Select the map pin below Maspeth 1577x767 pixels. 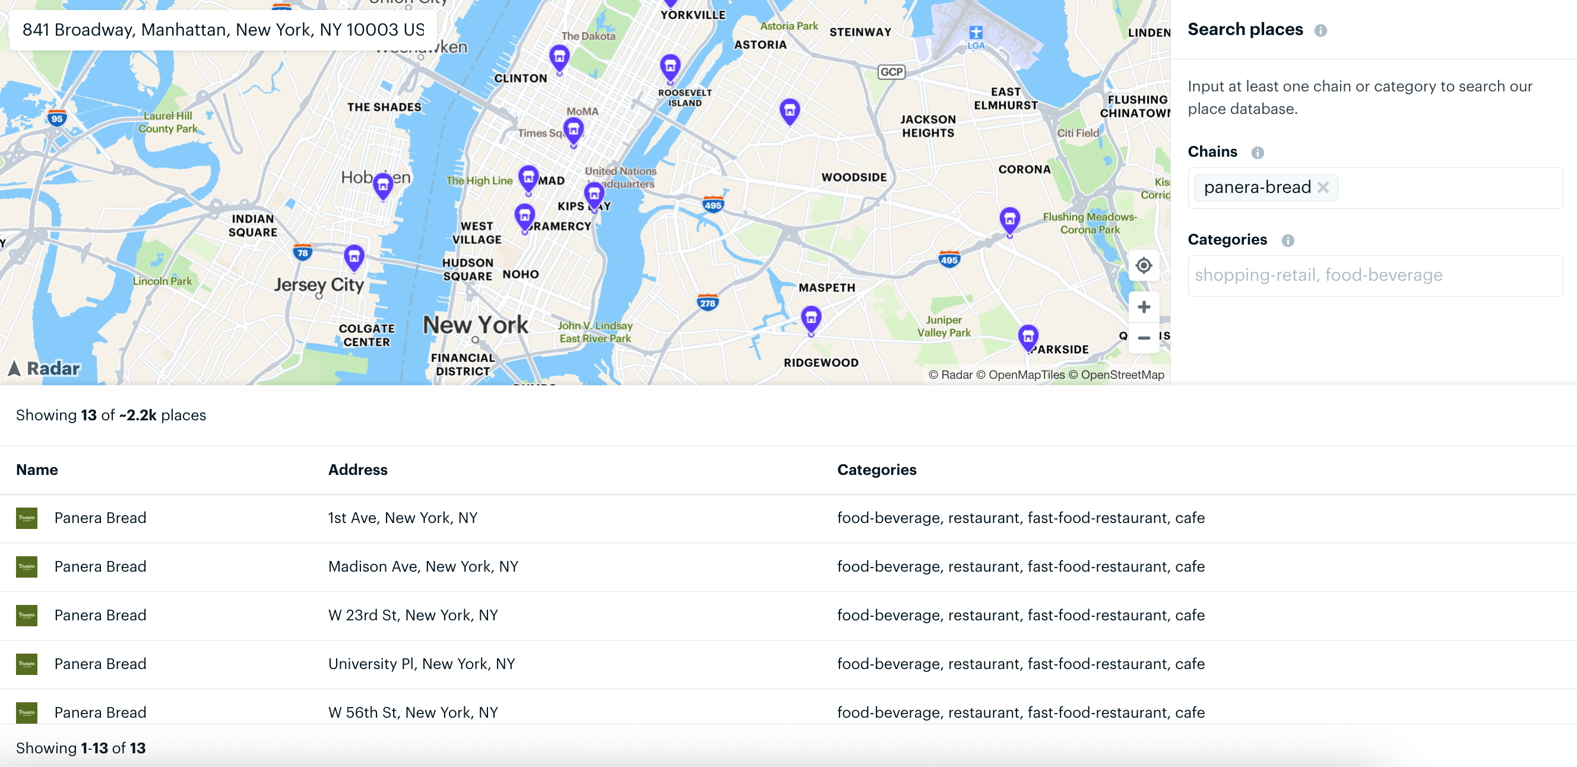click(x=810, y=321)
